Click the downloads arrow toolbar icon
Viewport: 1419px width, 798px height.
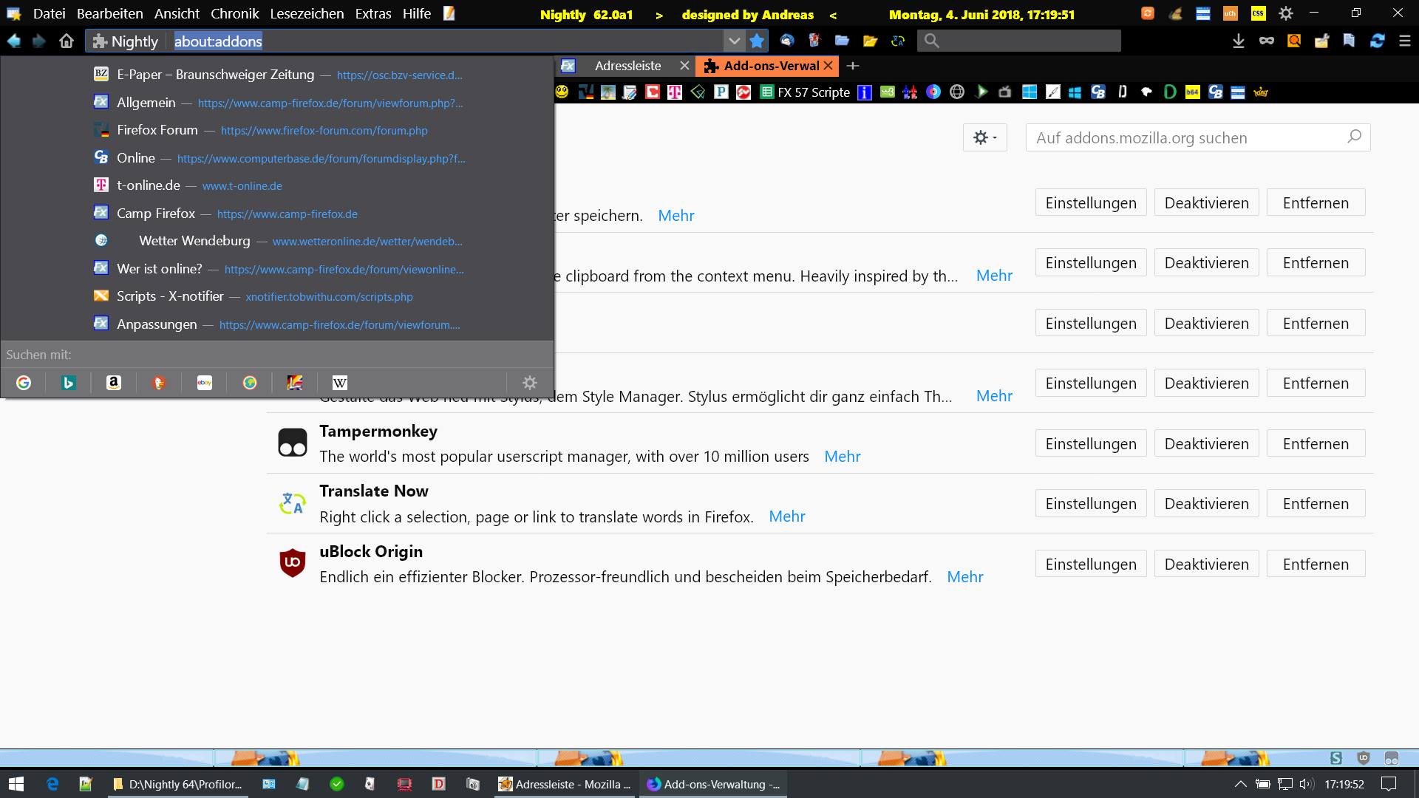click(1239, 41)
